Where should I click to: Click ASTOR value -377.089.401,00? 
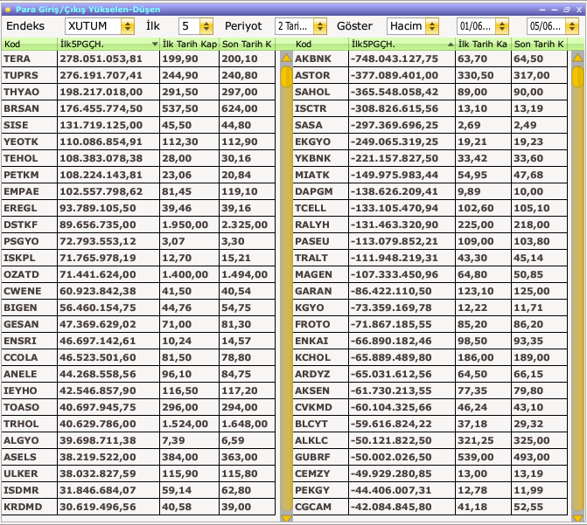(395, 75)
